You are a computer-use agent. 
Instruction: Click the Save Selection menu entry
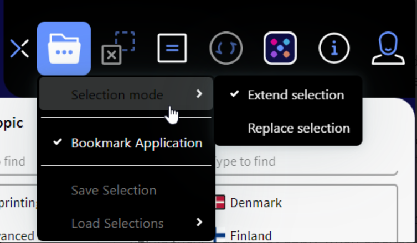(114, 191)
